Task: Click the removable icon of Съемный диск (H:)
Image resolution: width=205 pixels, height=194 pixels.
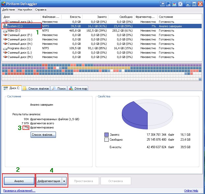Action: [5, 44]
